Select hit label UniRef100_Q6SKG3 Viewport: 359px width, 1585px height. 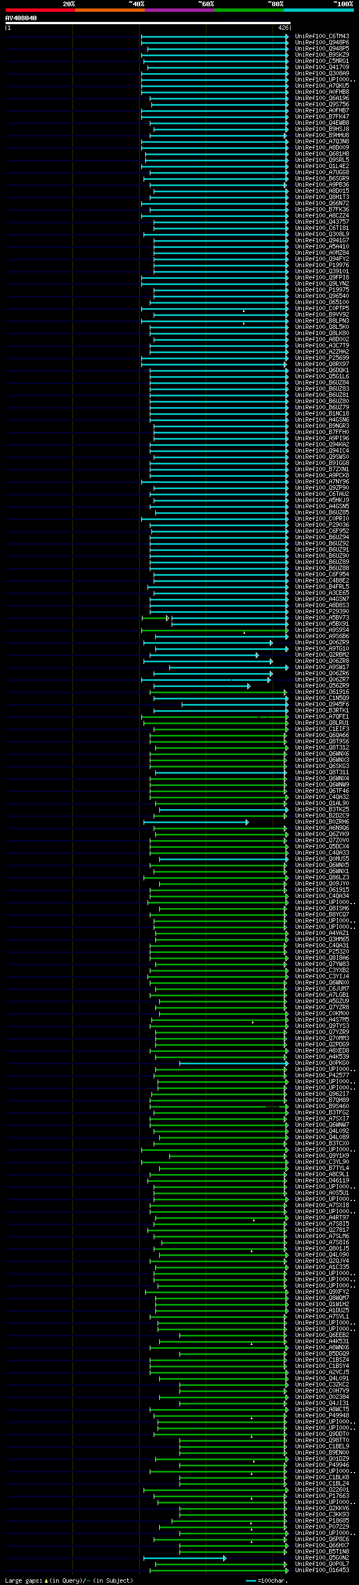pos(322,766)
